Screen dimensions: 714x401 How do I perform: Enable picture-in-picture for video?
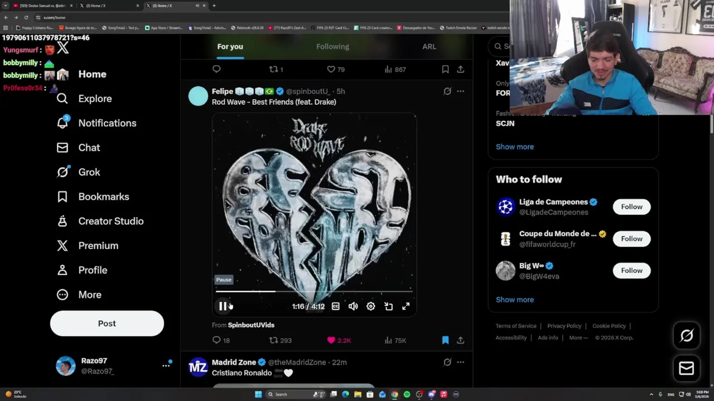coord(388,306)
